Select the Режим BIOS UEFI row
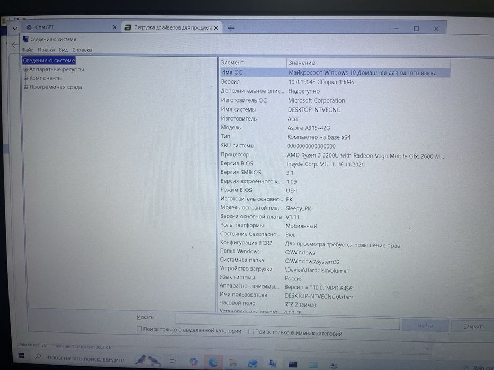Viewport: 494px width, 370px height. click(x=335, y=190)
